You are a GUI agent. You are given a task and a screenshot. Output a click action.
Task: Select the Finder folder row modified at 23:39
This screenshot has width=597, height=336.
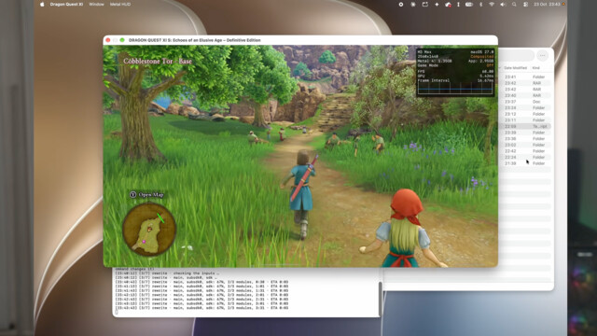click(525, 133)
